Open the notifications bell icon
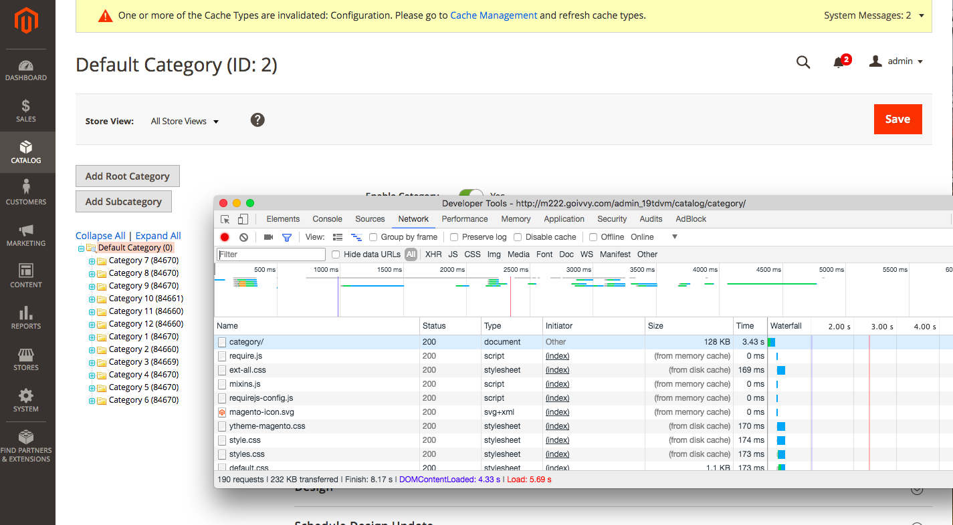 (839, 62)
